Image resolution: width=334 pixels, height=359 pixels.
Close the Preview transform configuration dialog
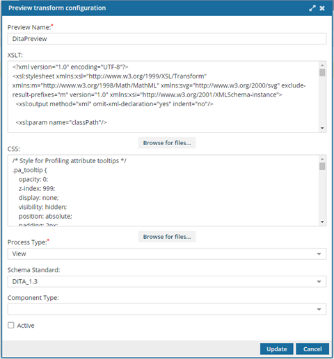tap(322, 8)
